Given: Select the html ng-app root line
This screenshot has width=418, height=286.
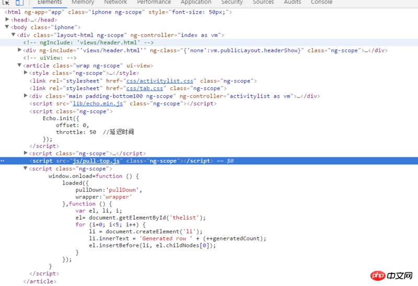Looking at the screenshot, I should click(x=119, y=12).
